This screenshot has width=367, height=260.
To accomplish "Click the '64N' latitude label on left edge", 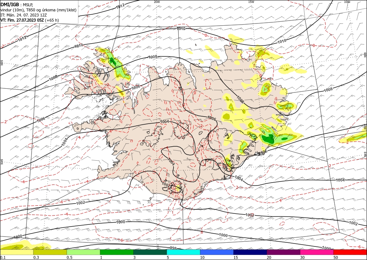I will coord(1,162).
